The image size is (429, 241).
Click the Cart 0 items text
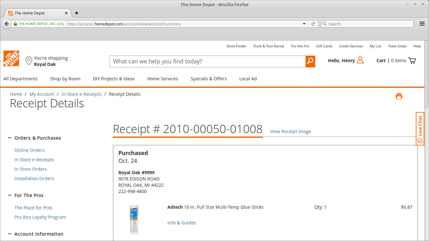click(391, 61)
